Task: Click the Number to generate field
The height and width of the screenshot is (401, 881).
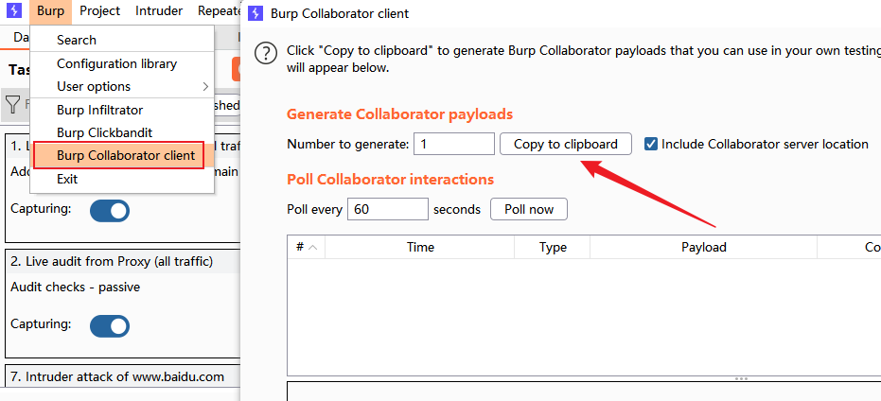Action: (454, 144)
